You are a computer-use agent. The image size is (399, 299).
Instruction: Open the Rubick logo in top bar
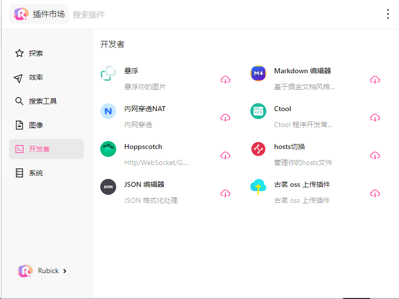click(20, 13)
